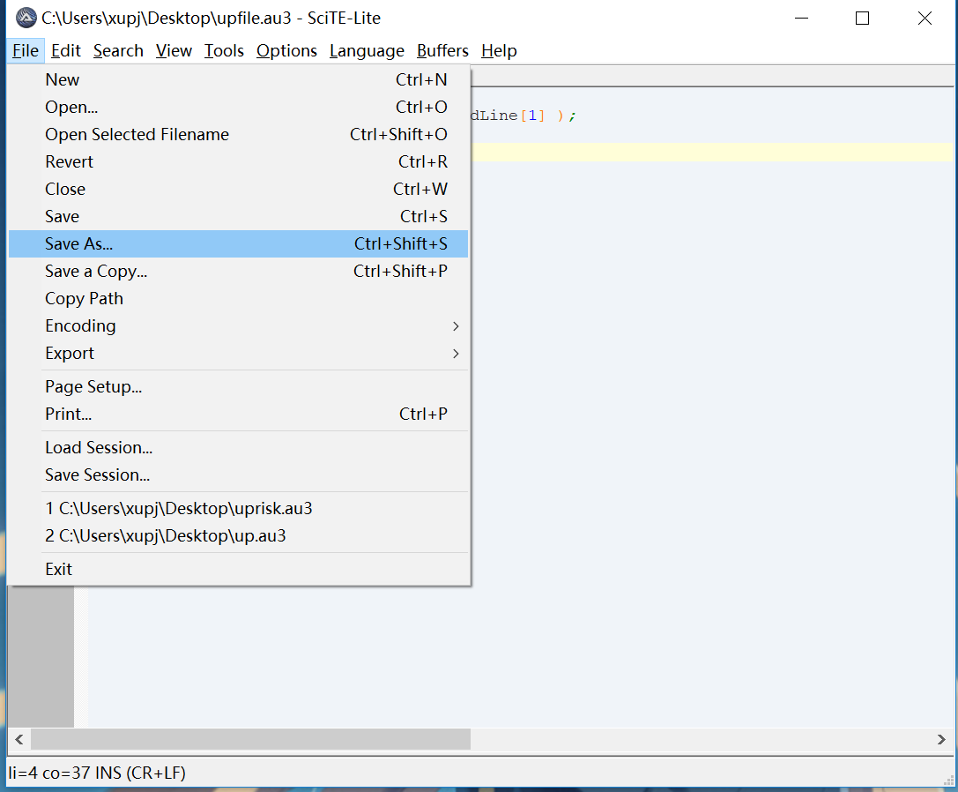958x792 pixels.
Task: Open the Buffers menu
Action: (x=442, y=51)
